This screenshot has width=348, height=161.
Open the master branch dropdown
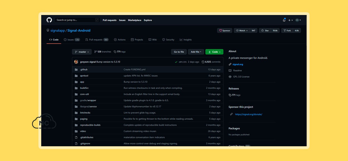click(82, 52)
